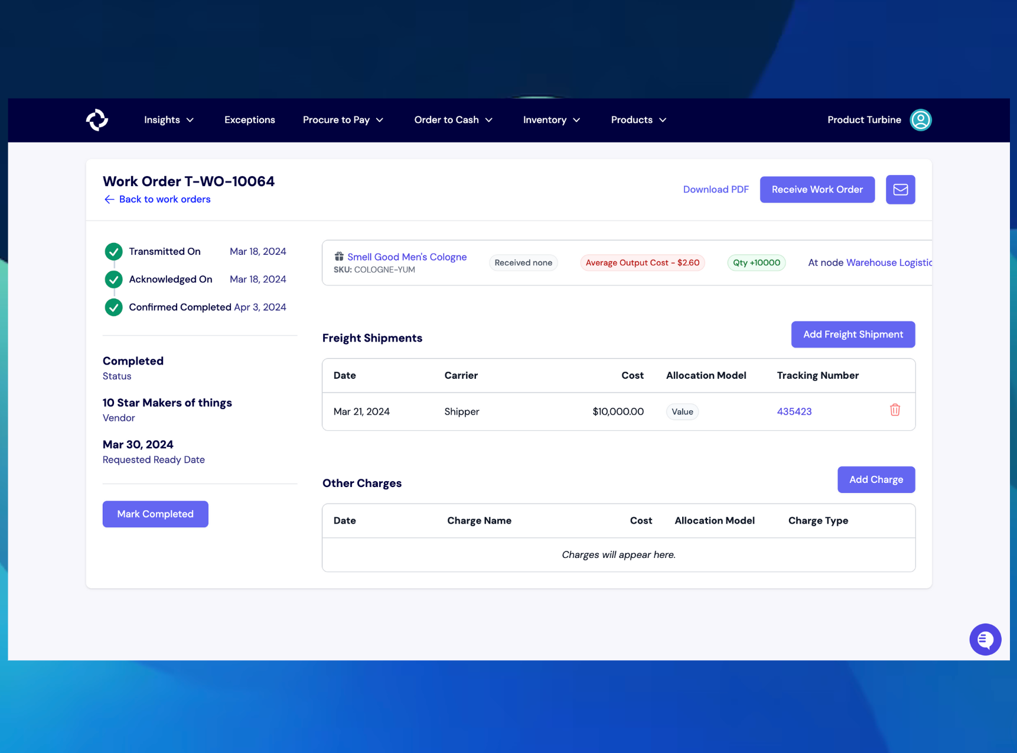Image resolution: width=1017 pixels, height=753 pixels.
Task: Open the Products menu
Action: [x=638, y=120]
